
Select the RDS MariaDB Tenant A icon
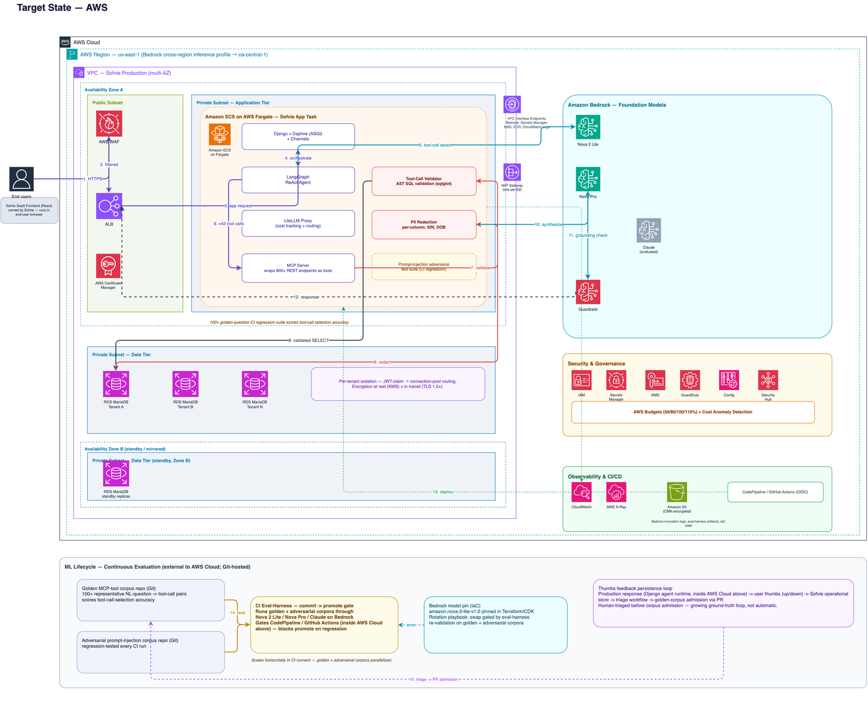[x=116, y=384]
